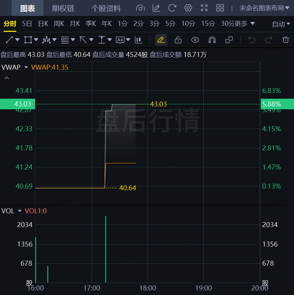Select the 3分 timeframe
The image size is (294, 295).
coord(154,24)
